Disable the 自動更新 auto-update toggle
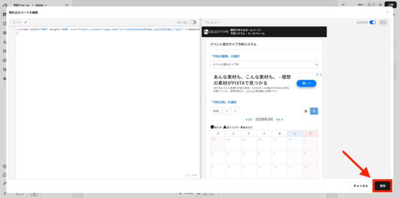The height and width of the screenshot is (198, 400). coord(373,23)
